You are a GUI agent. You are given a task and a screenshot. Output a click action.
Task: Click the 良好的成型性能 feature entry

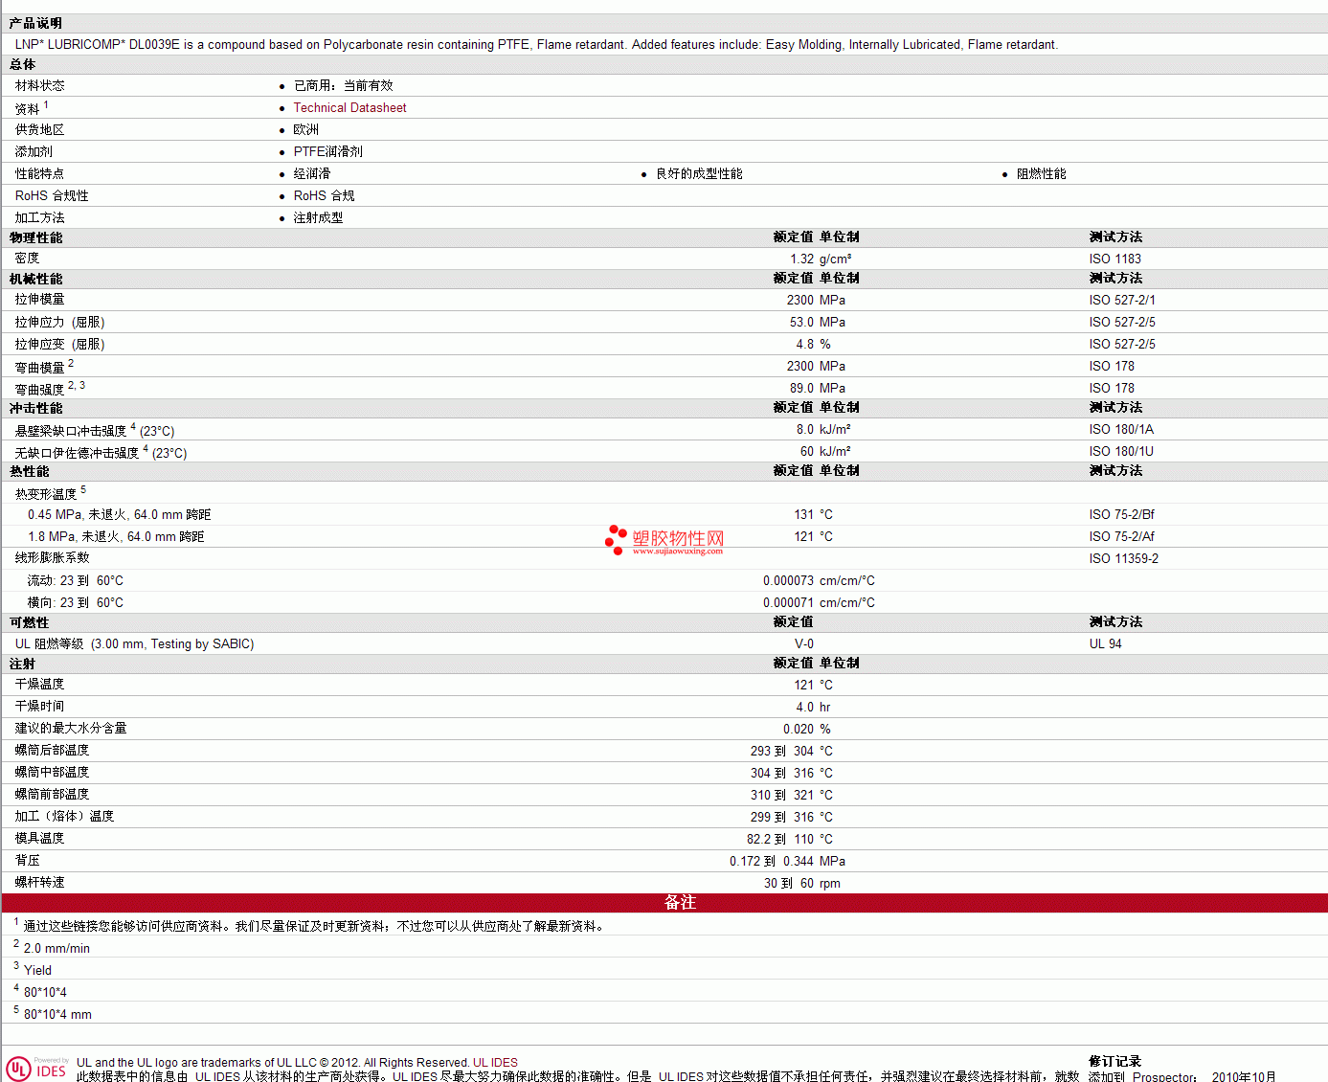(x=699, y=174)
